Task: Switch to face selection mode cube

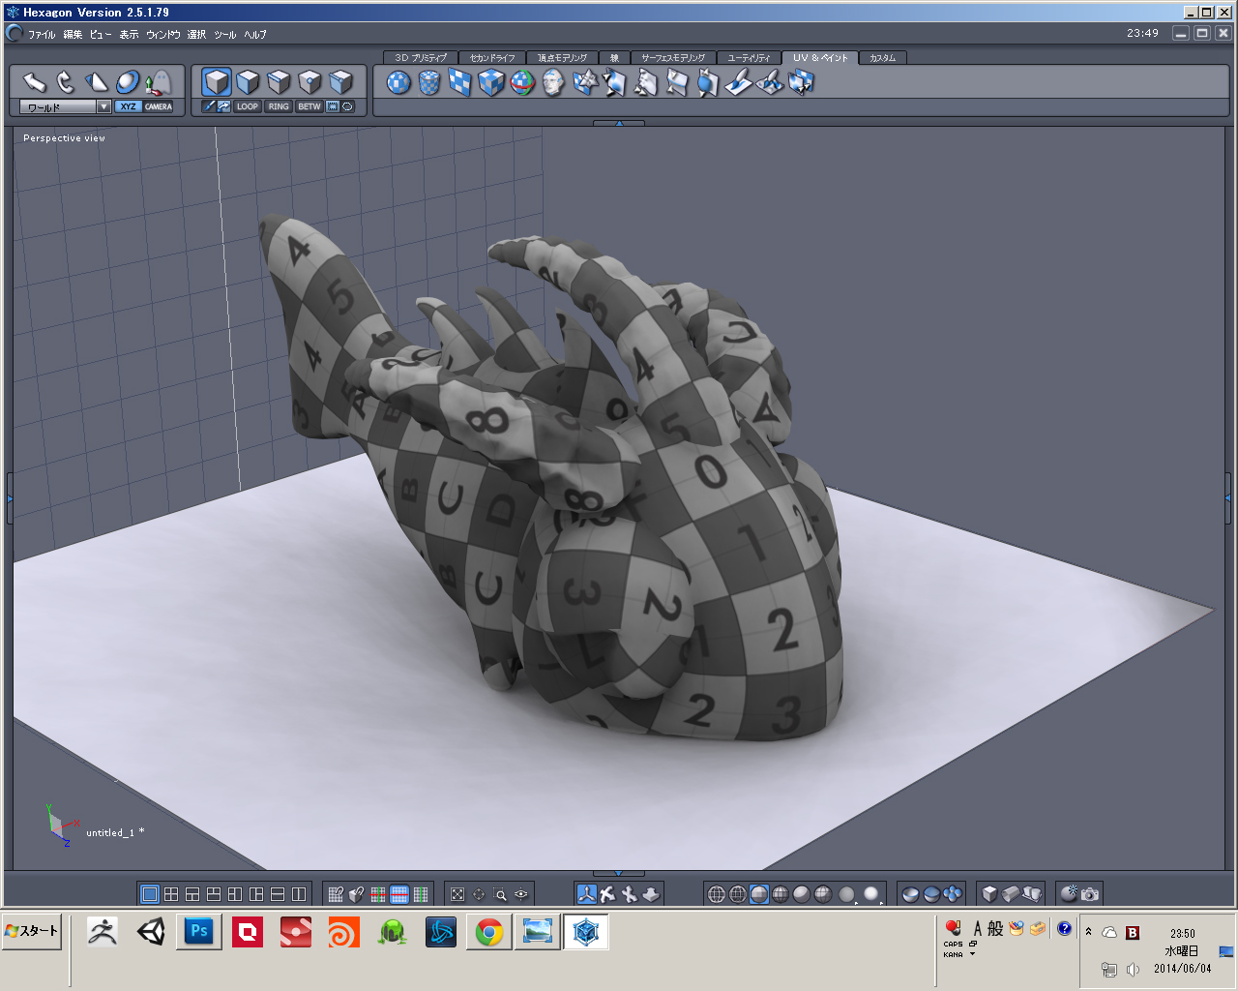Action: pos(248,82)
